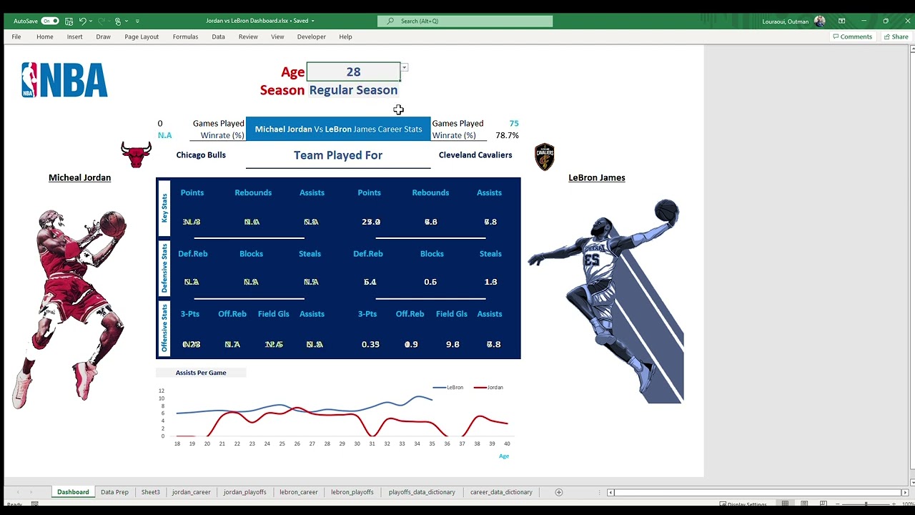Switch to the Sheet3 tab
Screen dimensions: 915x515
[150, 492]
